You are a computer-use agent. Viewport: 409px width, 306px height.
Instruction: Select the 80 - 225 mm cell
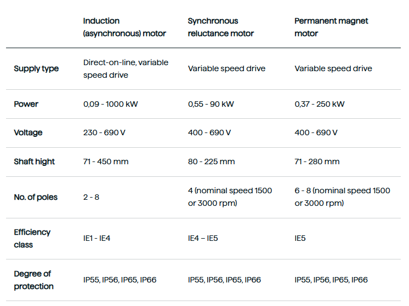click(x=211, y=161)
